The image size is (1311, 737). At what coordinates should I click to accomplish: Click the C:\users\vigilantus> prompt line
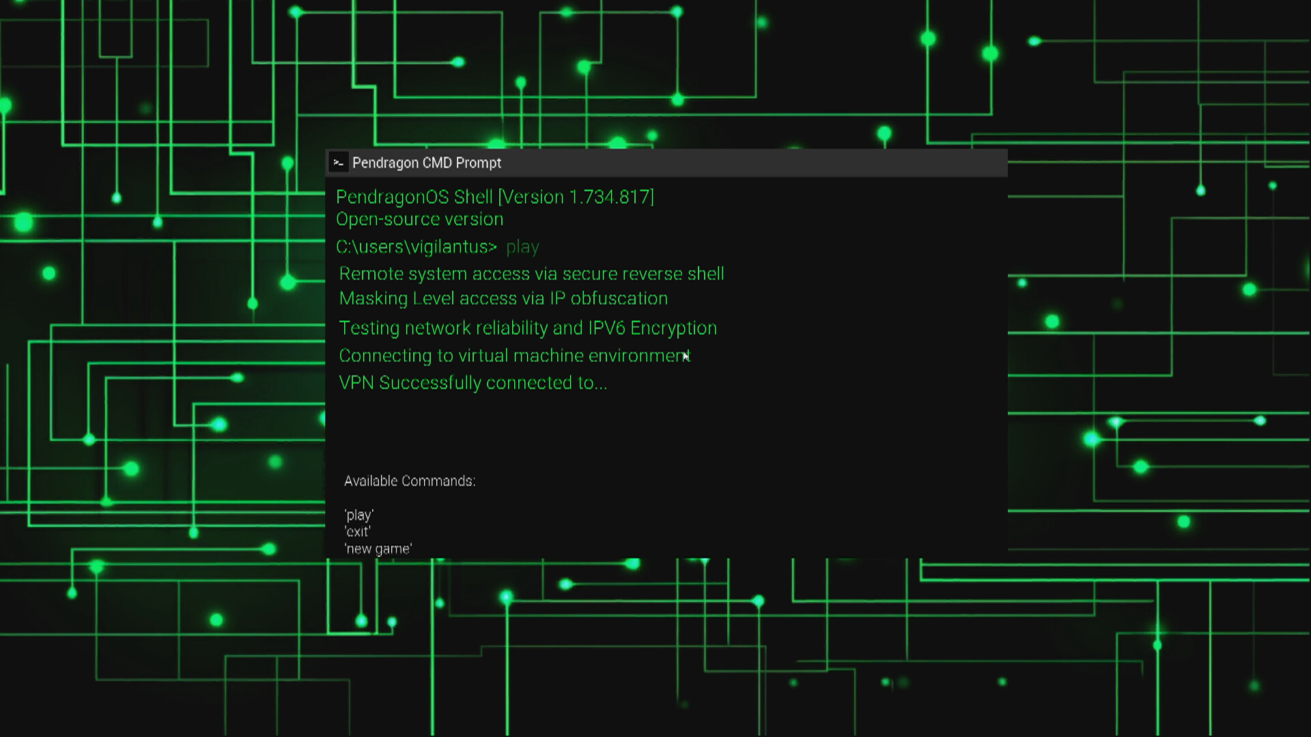coord(417,247)
